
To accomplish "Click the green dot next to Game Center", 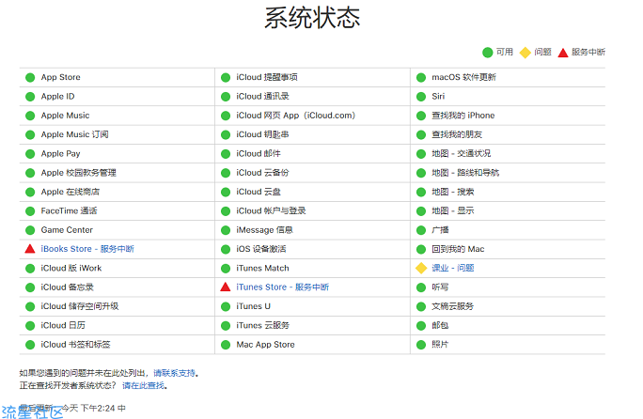I will click(30, 230).
